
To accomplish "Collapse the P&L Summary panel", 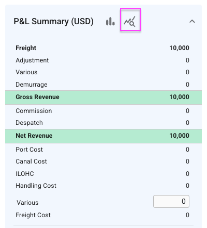I will click(x=192, y=21).
